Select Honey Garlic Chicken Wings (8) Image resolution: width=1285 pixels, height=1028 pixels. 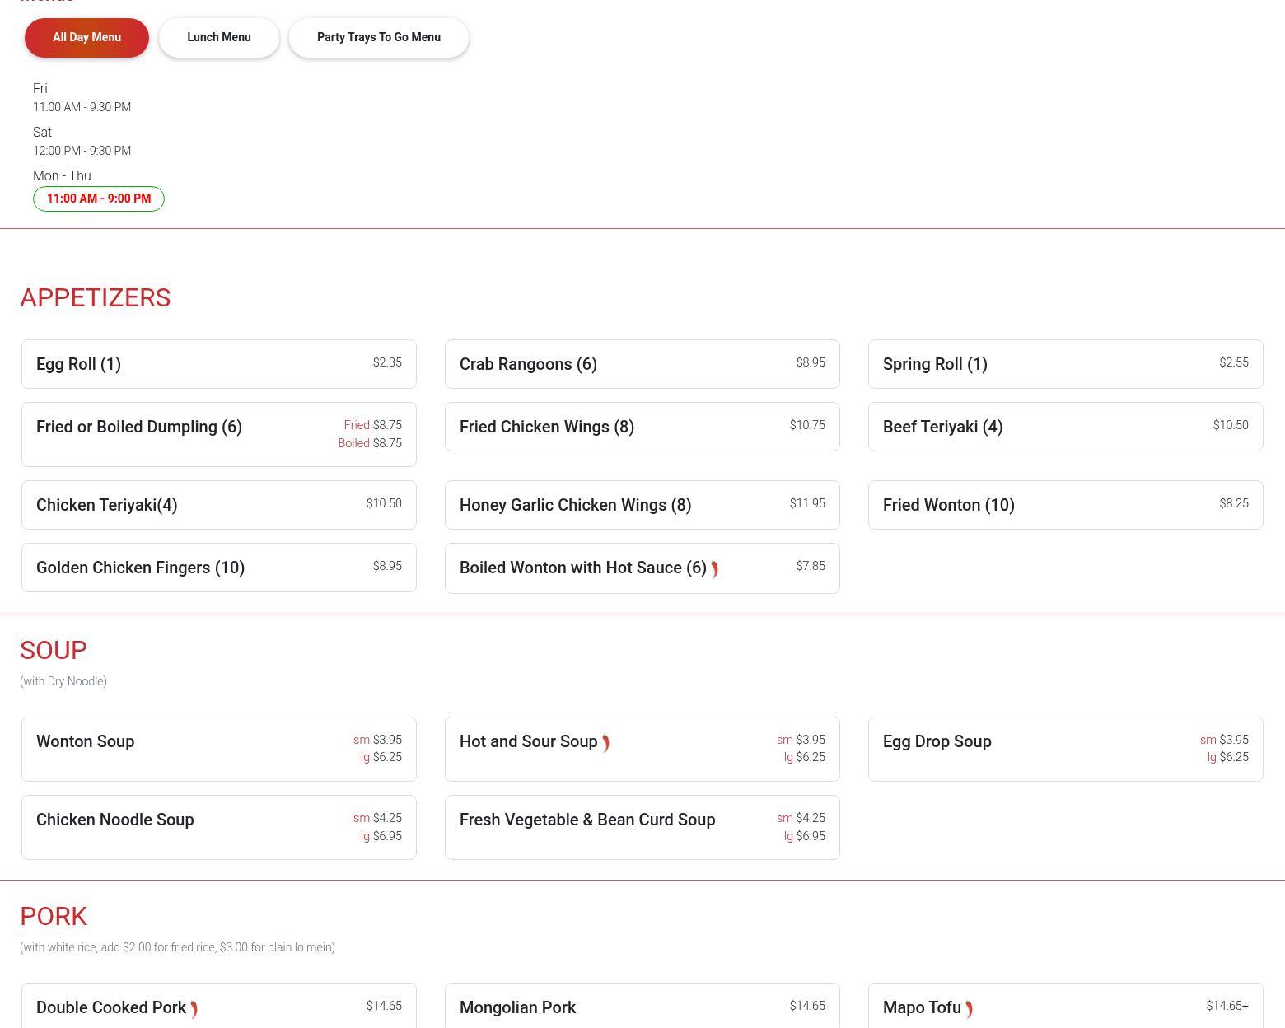[642, 505]
